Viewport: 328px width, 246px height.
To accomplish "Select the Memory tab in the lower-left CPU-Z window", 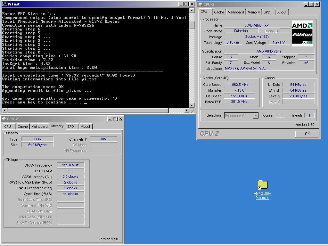I will [57, 126].
